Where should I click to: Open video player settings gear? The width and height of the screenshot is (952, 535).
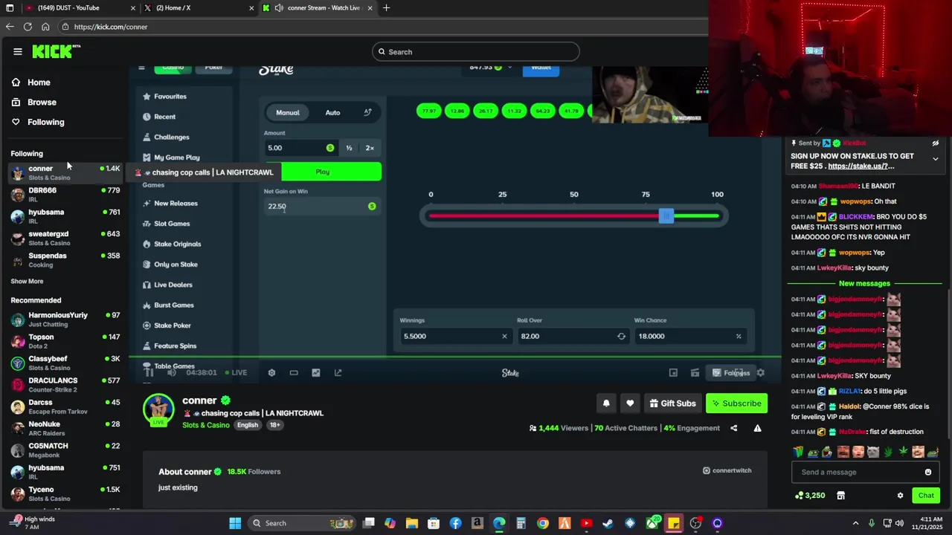tap(271, 373)
